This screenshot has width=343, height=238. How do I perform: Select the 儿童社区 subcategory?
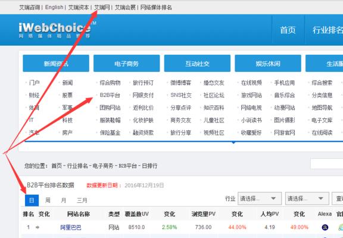[x=214, y=120]
